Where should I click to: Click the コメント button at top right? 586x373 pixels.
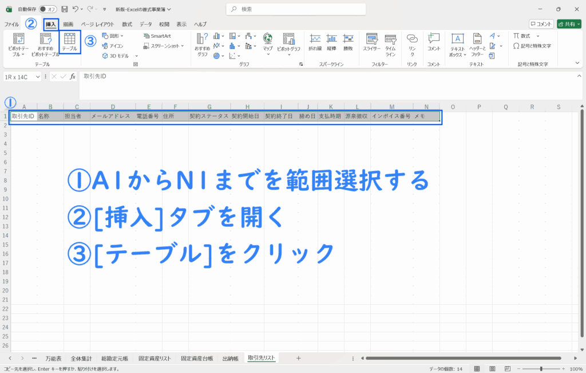(x=541, y=24)
